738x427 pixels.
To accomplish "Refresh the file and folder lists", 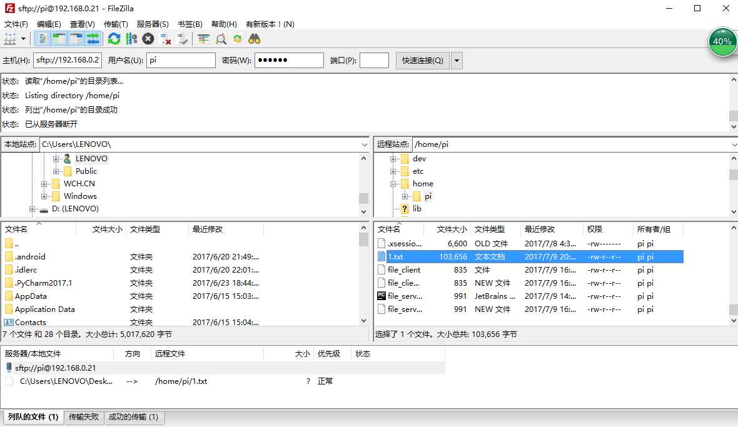I will 114,39.
